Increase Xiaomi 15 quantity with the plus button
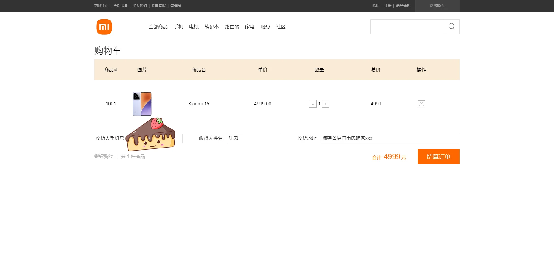The width and height of the screenshot is (554, 264). [326, 104]
